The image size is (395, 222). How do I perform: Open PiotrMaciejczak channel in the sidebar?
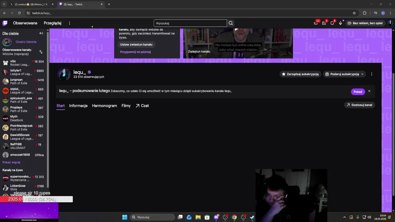coord(23,128)
